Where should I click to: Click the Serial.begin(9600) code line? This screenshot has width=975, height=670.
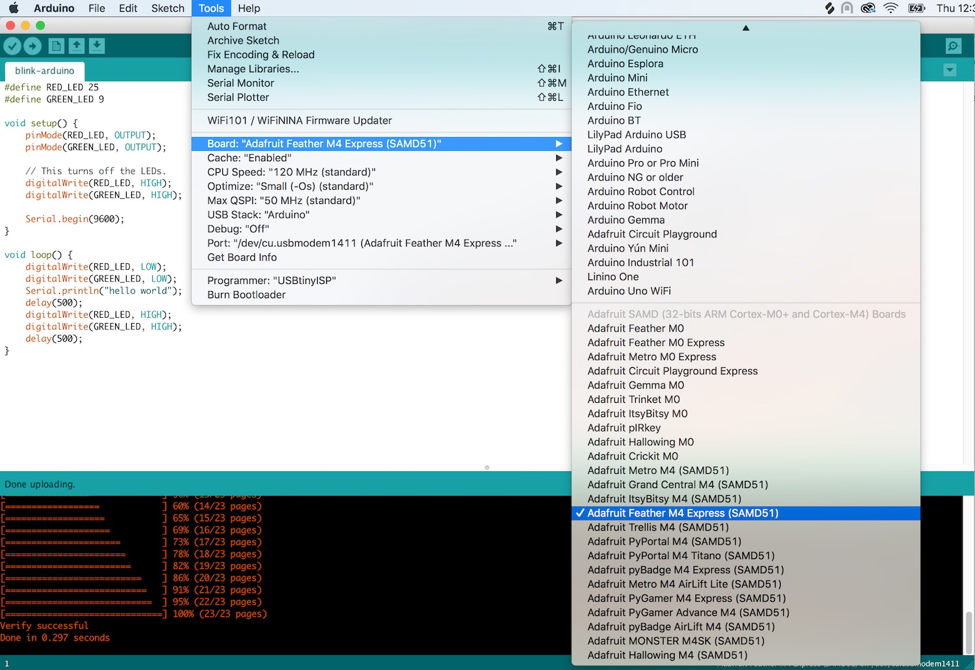[x=75, y=219]
